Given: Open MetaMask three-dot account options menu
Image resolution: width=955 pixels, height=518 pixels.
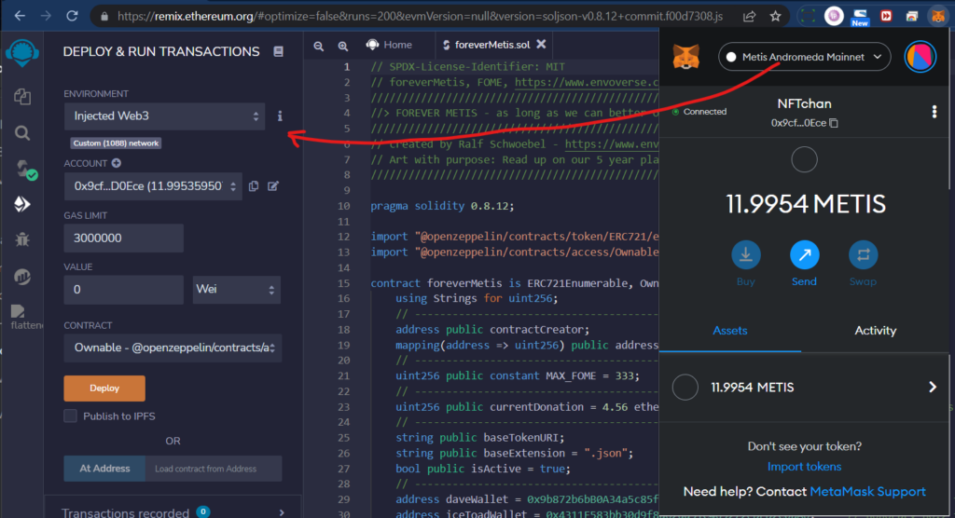Looking at the screenshot, I should tap(934, 112).
